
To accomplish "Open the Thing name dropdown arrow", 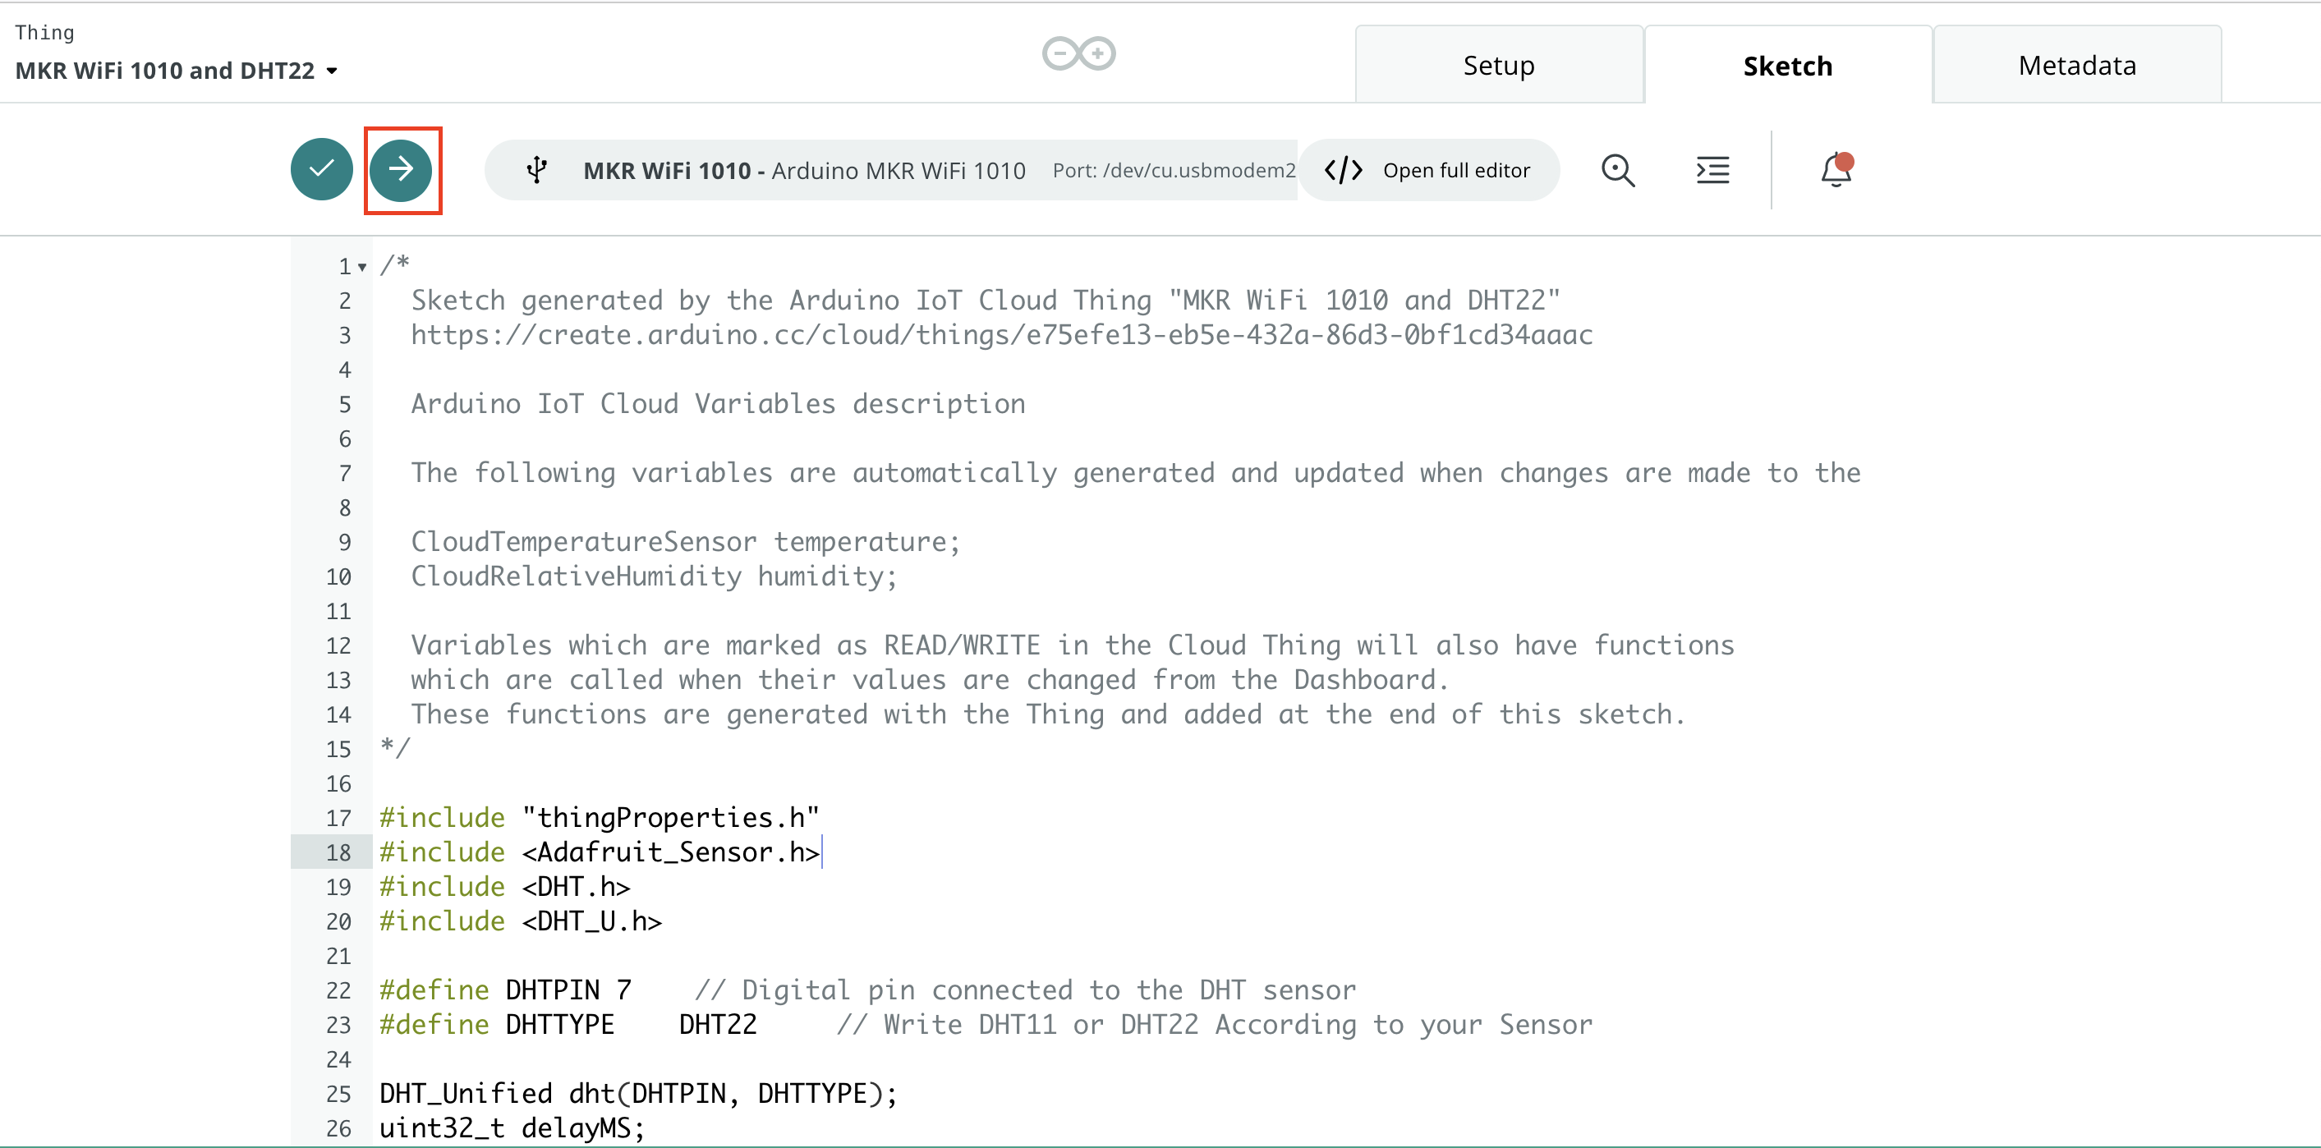I will [333, 71].
